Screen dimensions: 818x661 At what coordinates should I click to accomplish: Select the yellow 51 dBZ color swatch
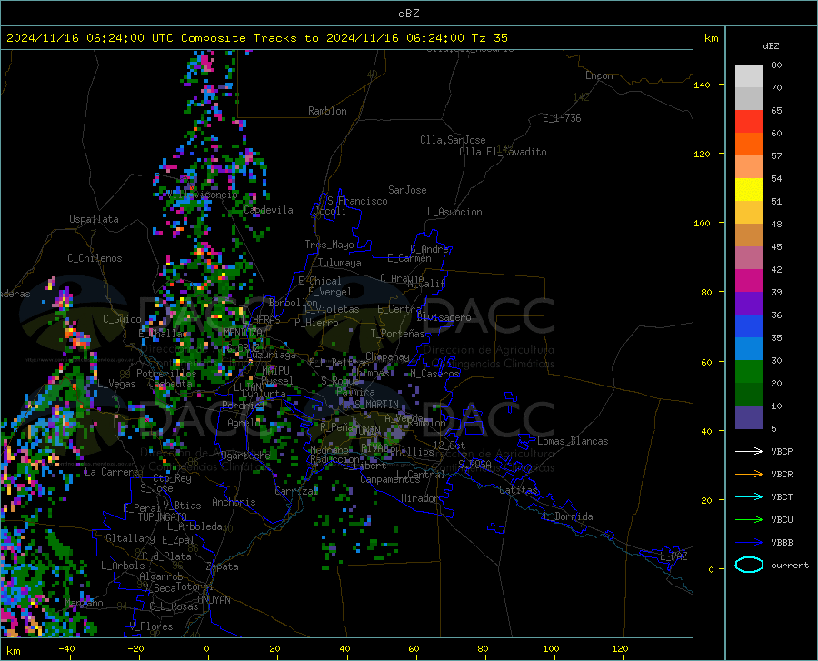pos(749,190)
